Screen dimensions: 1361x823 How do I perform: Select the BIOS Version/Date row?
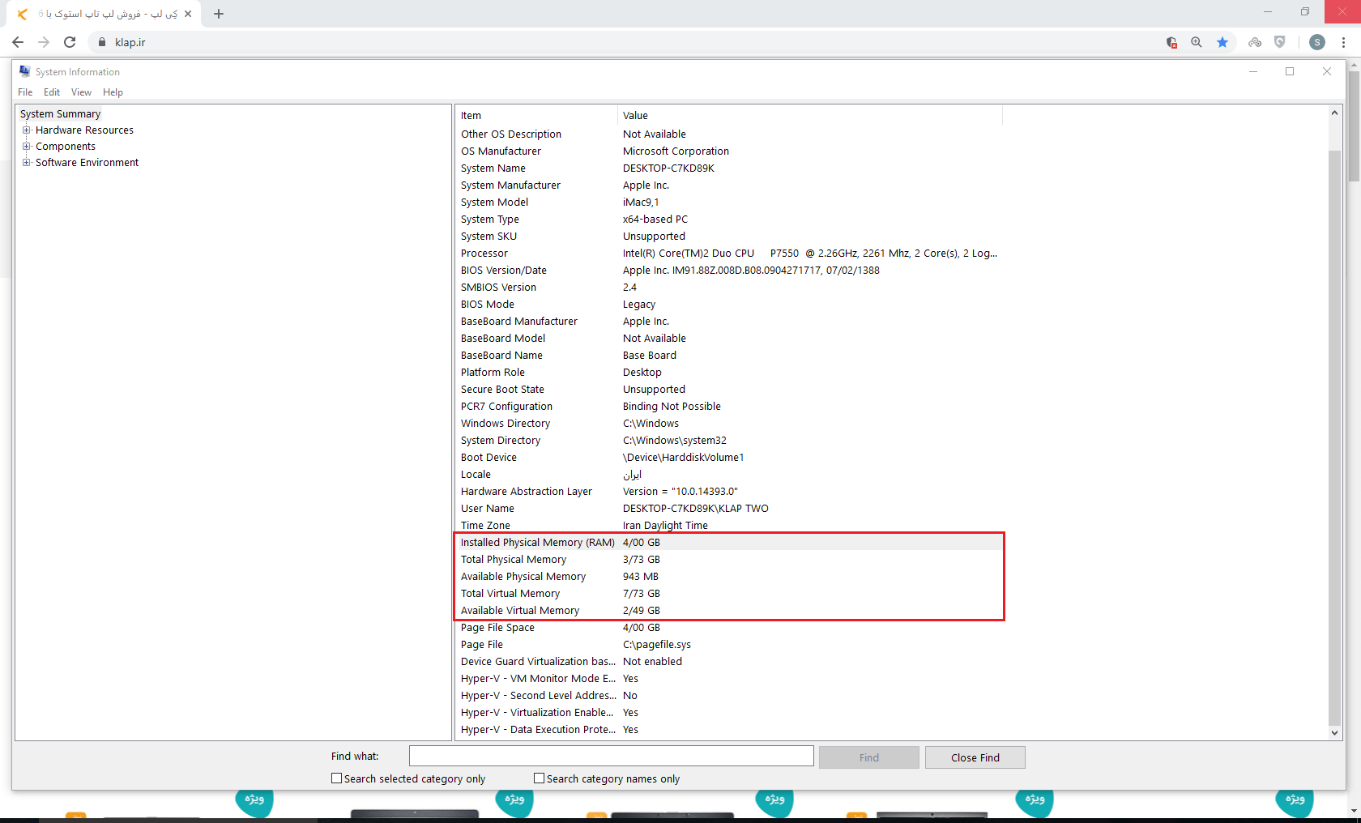point(729,271)
